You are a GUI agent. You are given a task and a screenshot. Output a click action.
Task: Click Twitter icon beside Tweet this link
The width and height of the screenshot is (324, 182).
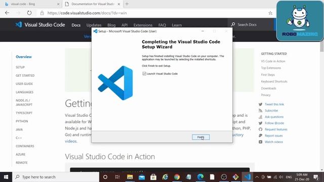pos(260,105)
